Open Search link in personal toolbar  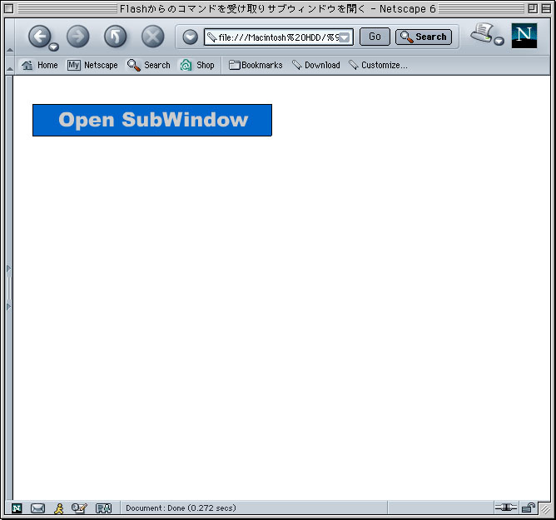coord(149,65)
